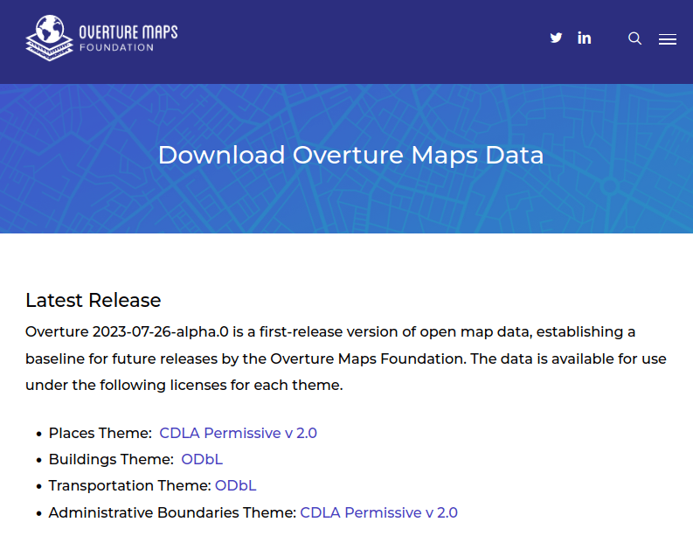Select the "Transportation Theme:" label
Screen dimensions: 693x536
(x=130, y=485)
